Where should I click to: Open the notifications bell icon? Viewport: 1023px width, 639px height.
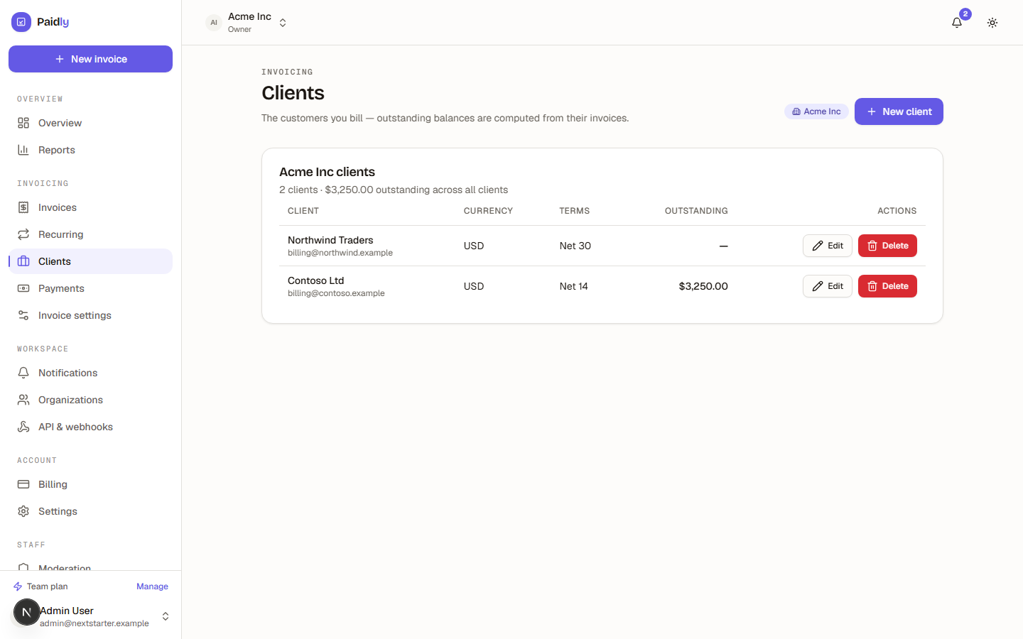coord(957,23)
